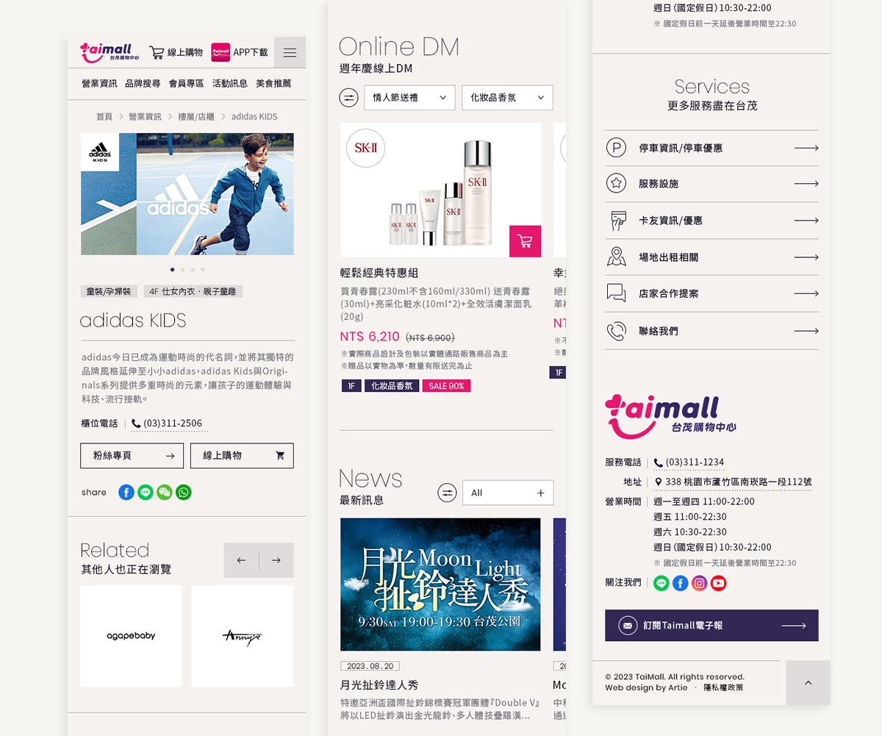The width and height of the screenshot is (882, 736).
Task: Open 店家合作提案 row arrow
Action: (x=806, y=293)
